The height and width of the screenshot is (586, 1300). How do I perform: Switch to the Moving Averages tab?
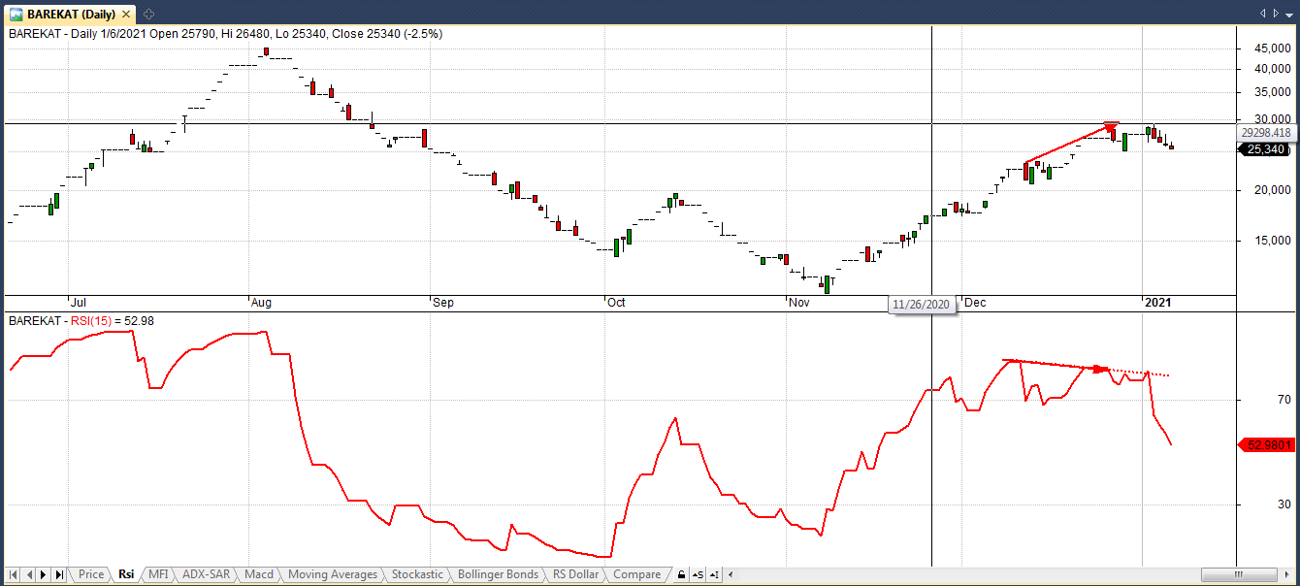click(332, 574)
